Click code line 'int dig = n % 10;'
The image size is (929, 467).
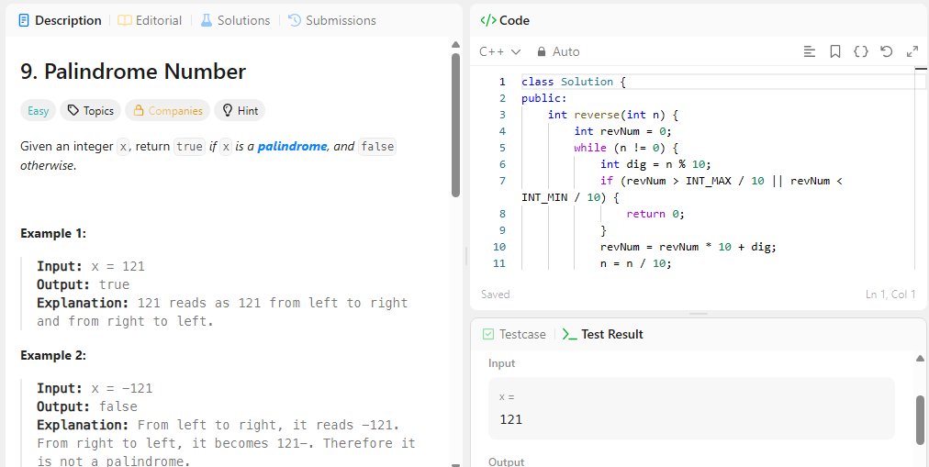pos(655,164)
